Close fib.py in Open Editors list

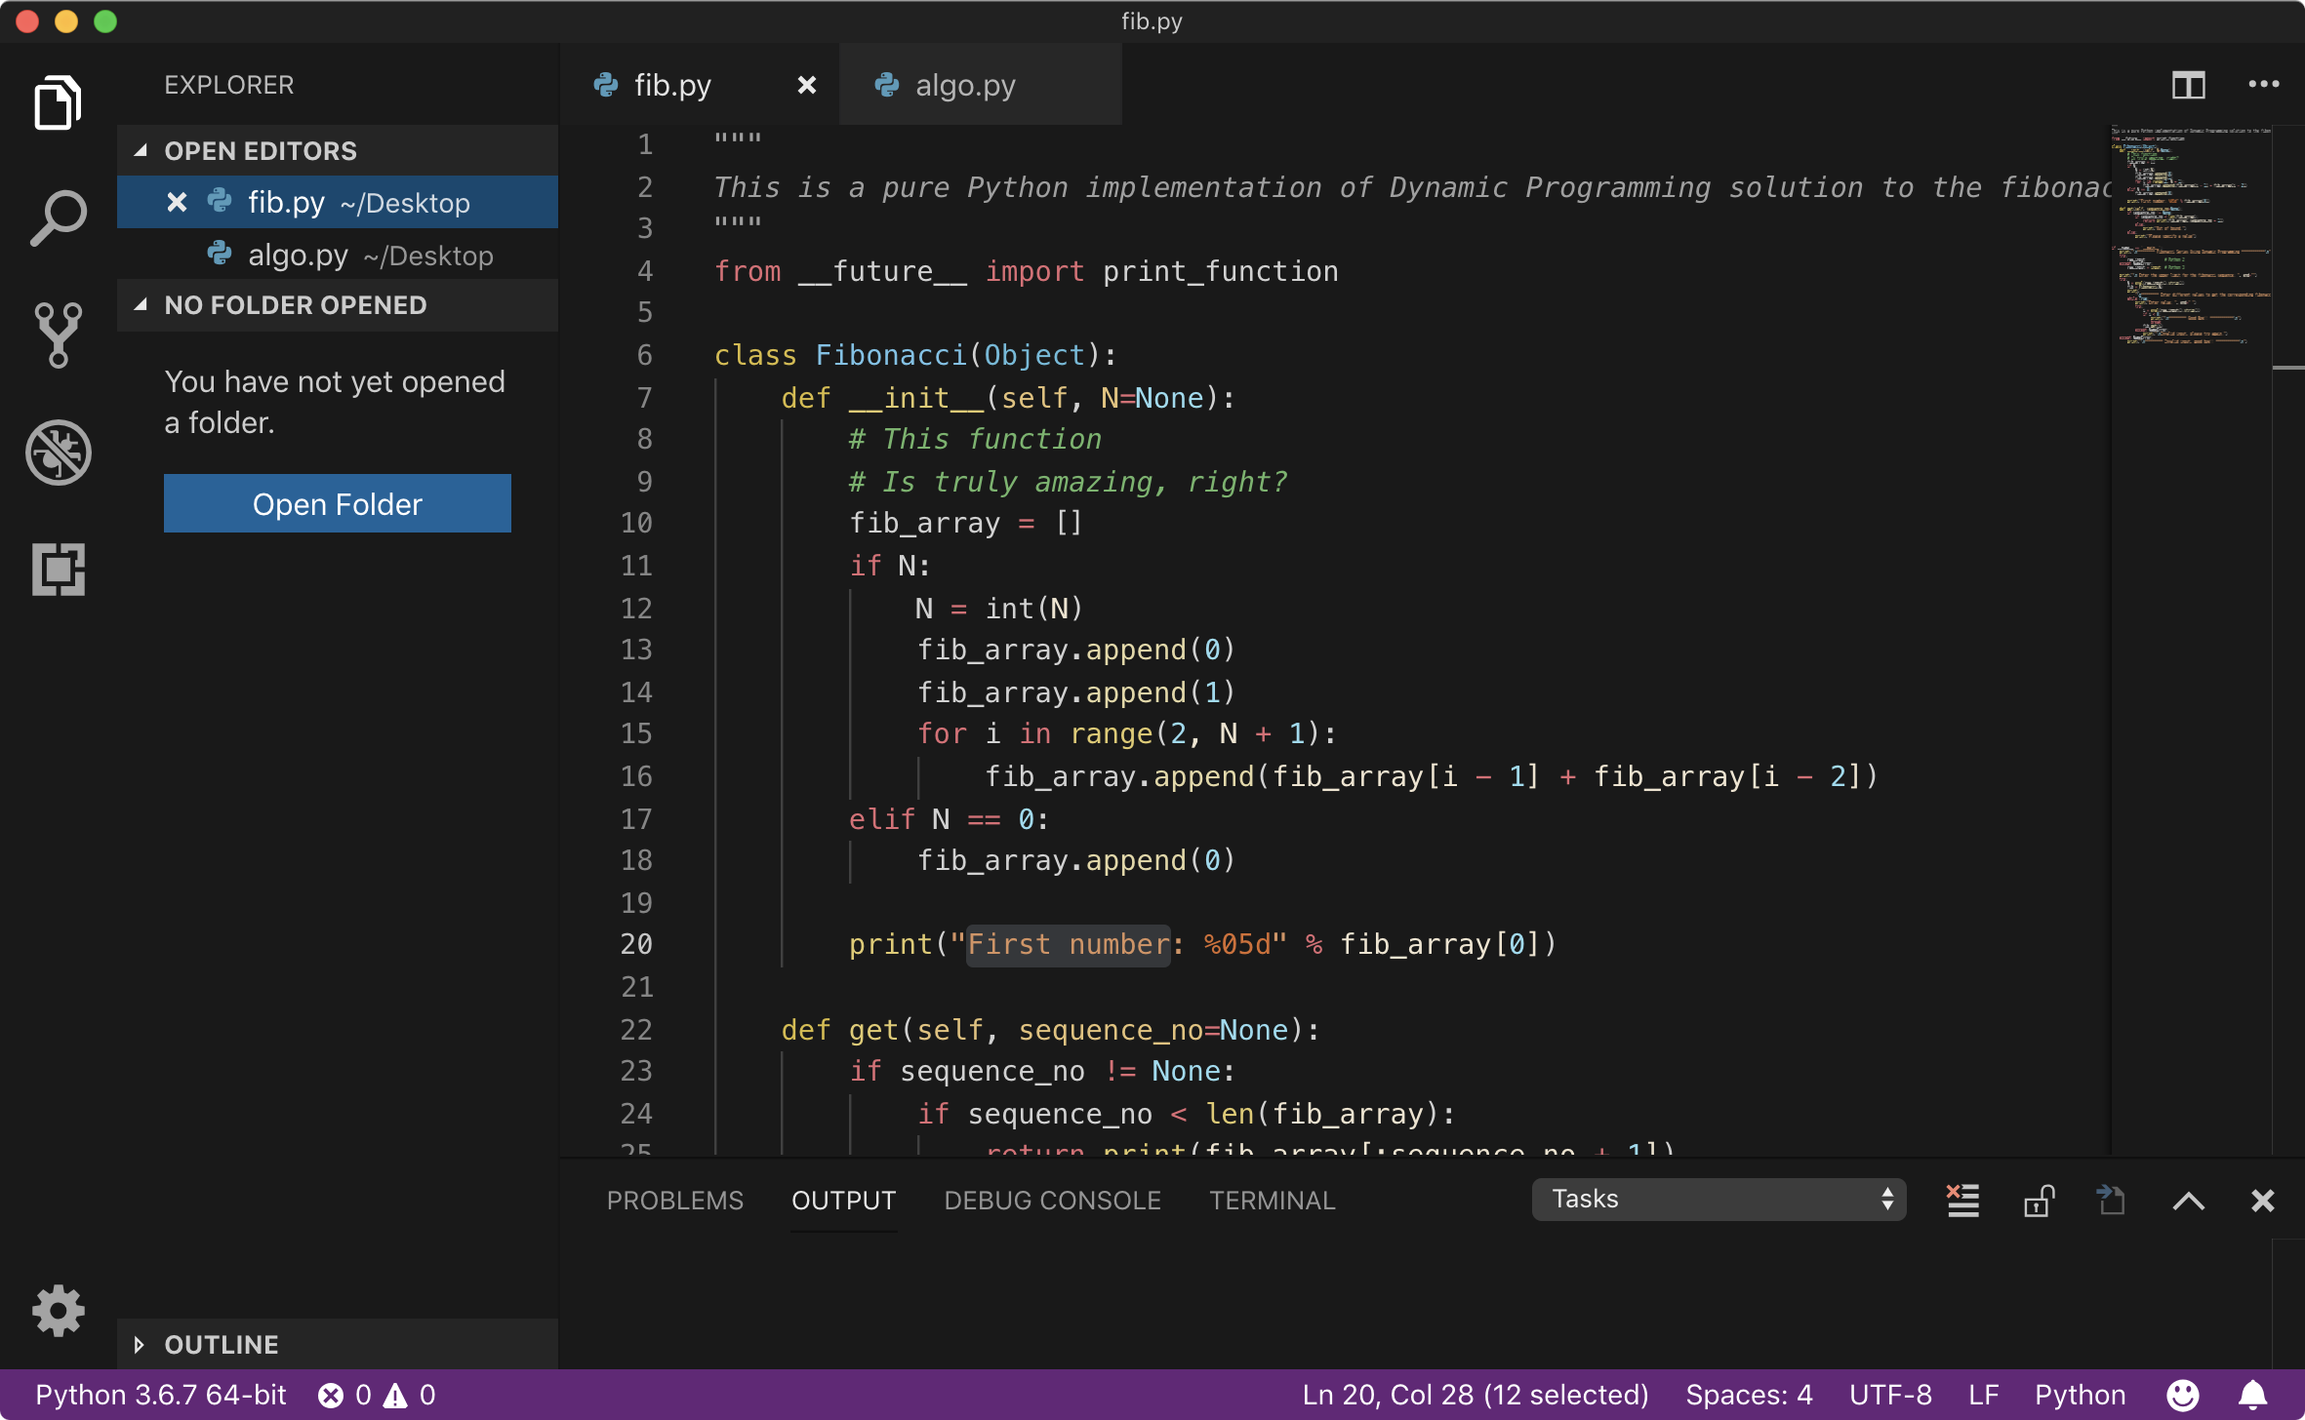coord(177,202)
